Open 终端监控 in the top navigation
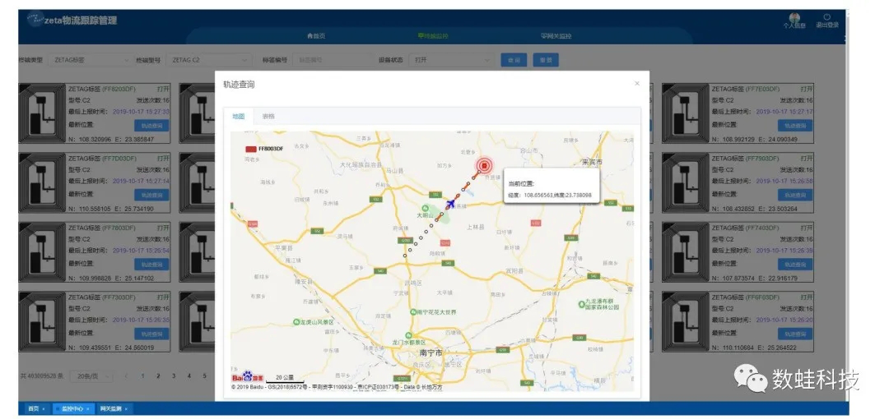Viewport: 889px width, 419px height. 433,35
